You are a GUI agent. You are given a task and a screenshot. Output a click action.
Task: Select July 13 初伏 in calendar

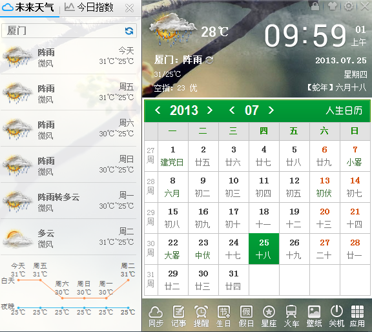coord(325,187)
